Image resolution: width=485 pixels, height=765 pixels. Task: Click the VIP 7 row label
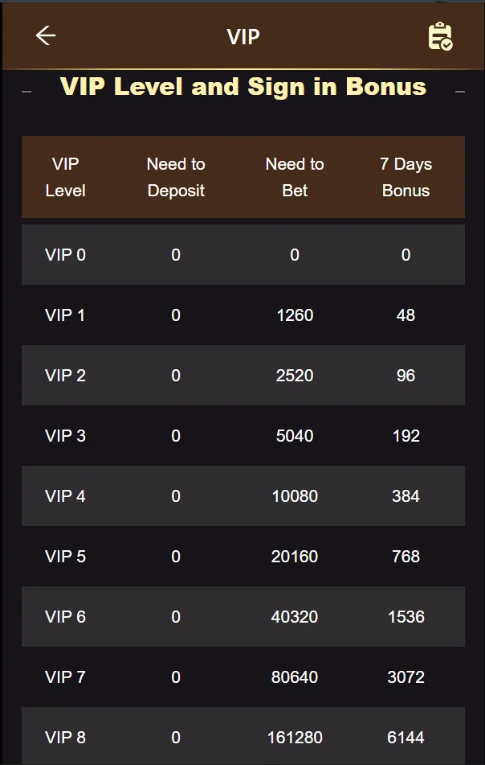pyautogui.click(x=65, y=677)
